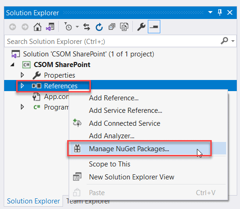Open the search options dropdown arrow
The image size is (240, 209).
pos(233,41)
